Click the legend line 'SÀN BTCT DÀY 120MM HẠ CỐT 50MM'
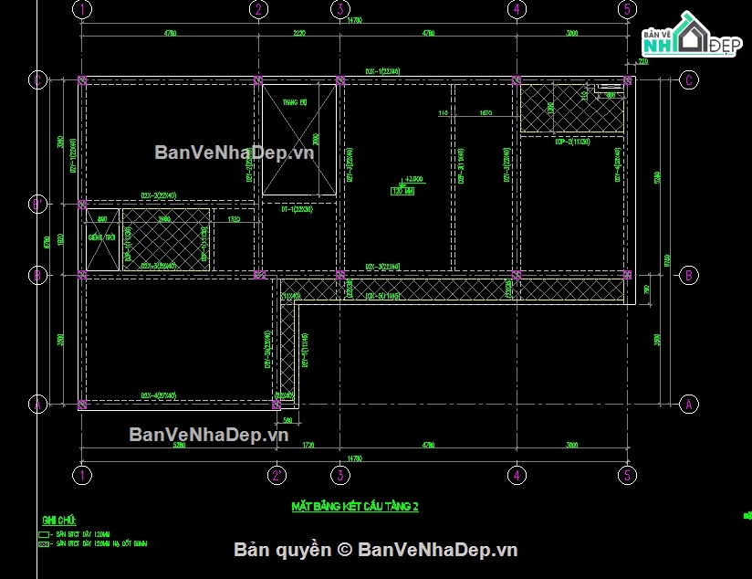Image resolution: width=752 pixels, height=579 pixels. [x=101, y=543]
